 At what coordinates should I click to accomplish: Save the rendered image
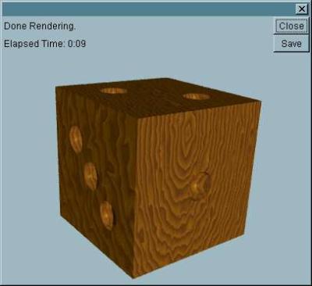(x=291, y=44)
